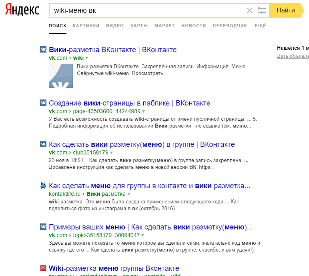309x276 pixels.
Task: Open kontaktlife.ru › Вики разметка URL
Action: click(87, 194)
